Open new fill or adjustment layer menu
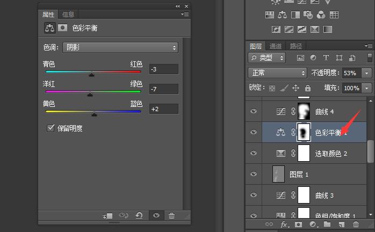Image resolution: width=375 pixels, height=232 pixels. click(x=313, y=224)
